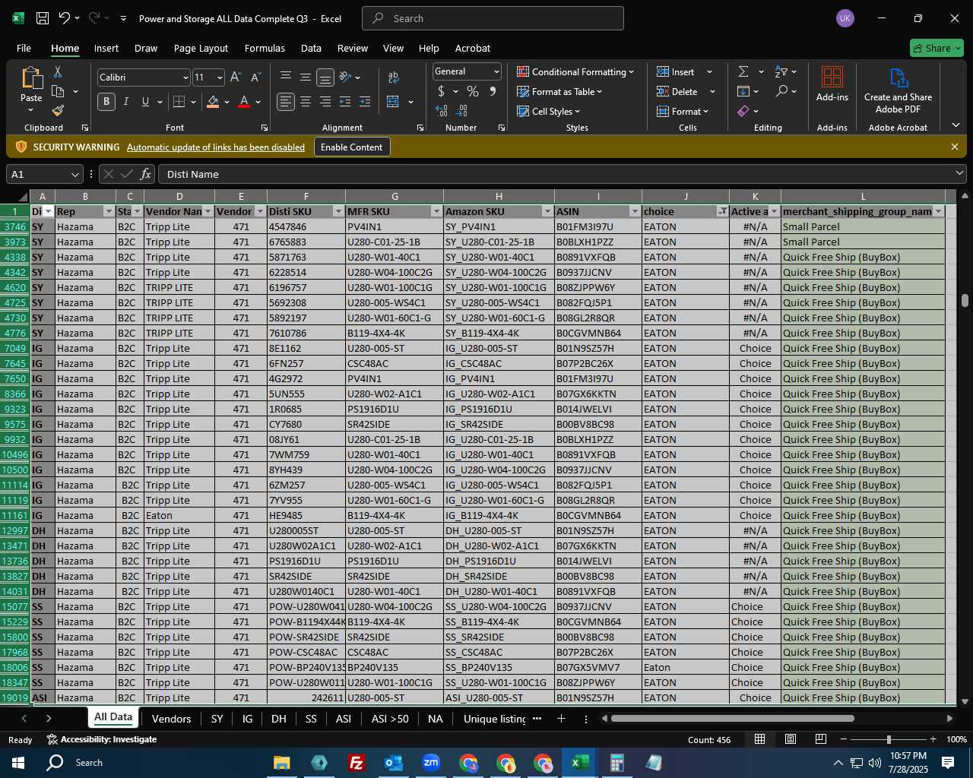Switch to the Insert ribbon tab
Screen dimensions: 973x778
(x=106, y=48)
